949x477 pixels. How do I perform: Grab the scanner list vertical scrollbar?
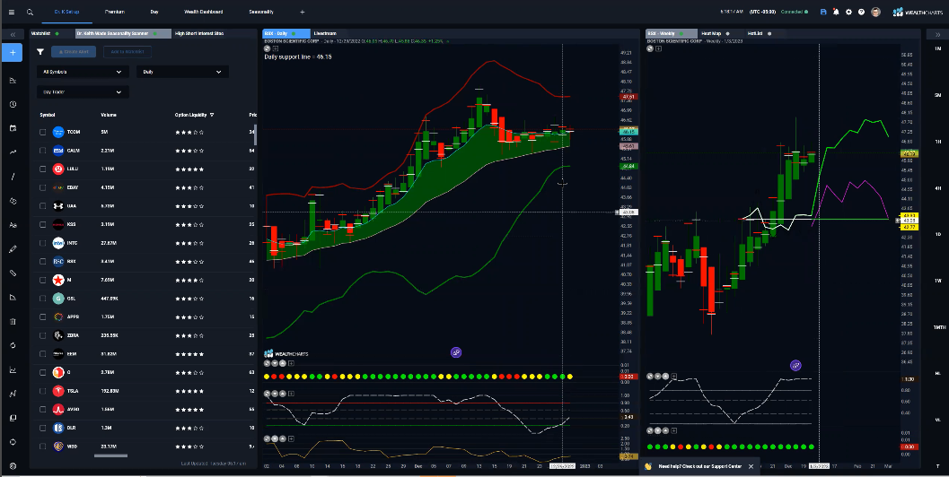[255, 134]
